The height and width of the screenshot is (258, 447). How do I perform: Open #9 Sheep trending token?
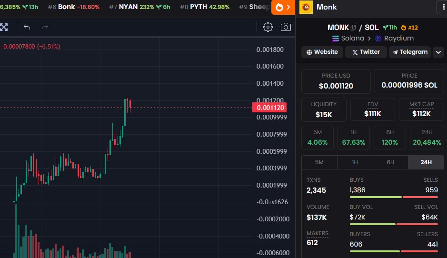click(255, 7)
